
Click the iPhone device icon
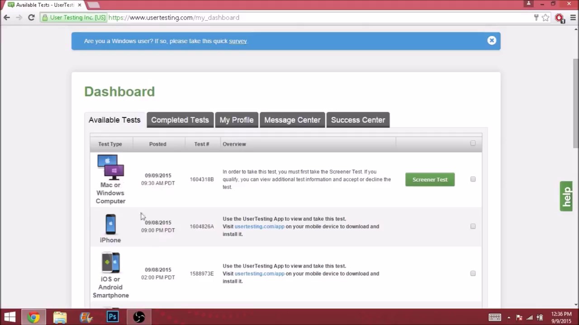click(x=111, y=224)
